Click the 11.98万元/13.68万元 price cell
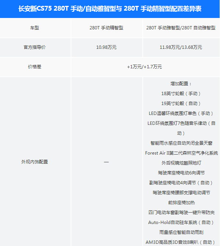Image resolution: width=220 pixels, height=246 pixels. [x=181, y=47]
